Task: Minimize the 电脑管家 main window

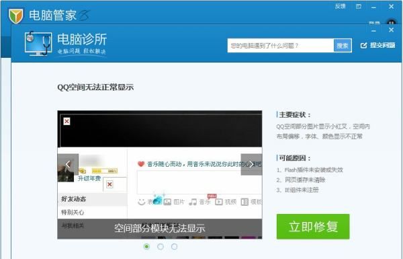Action: coord(373,7)
